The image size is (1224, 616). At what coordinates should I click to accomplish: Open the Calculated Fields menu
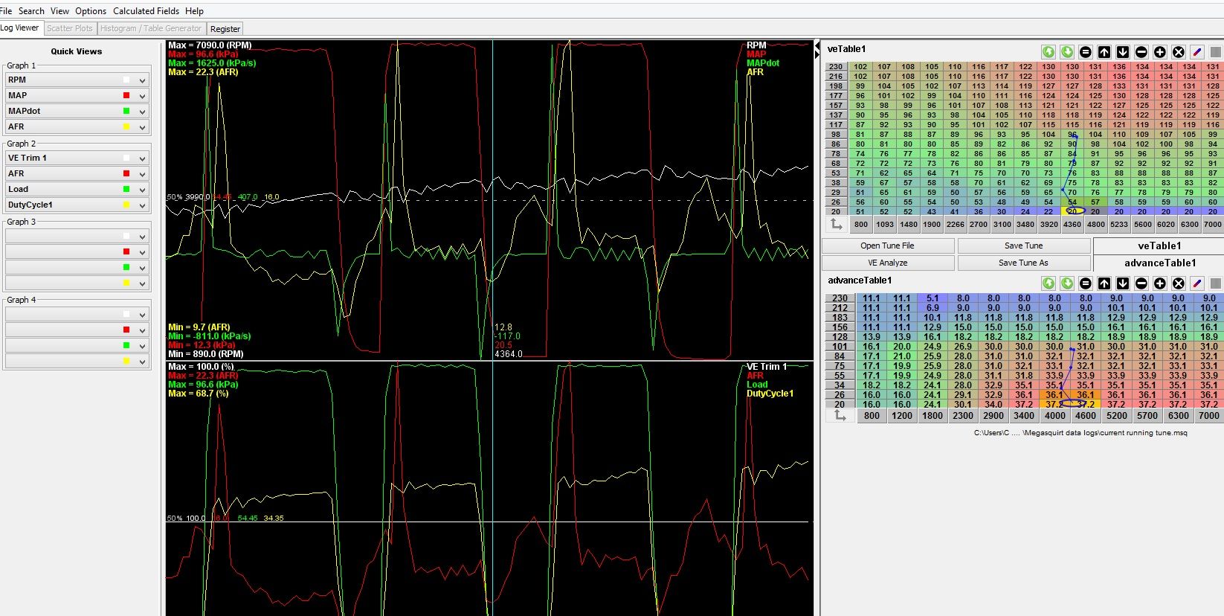pos(146,11)
